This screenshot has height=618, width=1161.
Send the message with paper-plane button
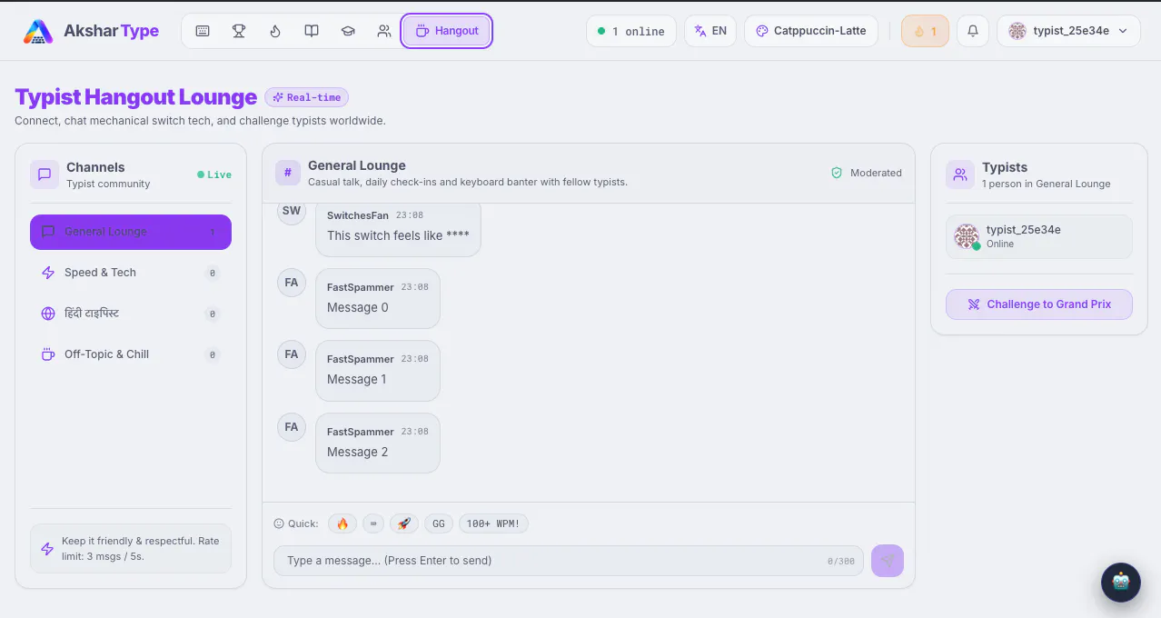pyautogui.click(x=888, y=561)
